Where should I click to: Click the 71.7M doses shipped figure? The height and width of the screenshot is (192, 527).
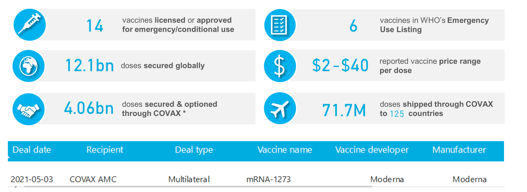pyautogui.click(x=344, y=110)
